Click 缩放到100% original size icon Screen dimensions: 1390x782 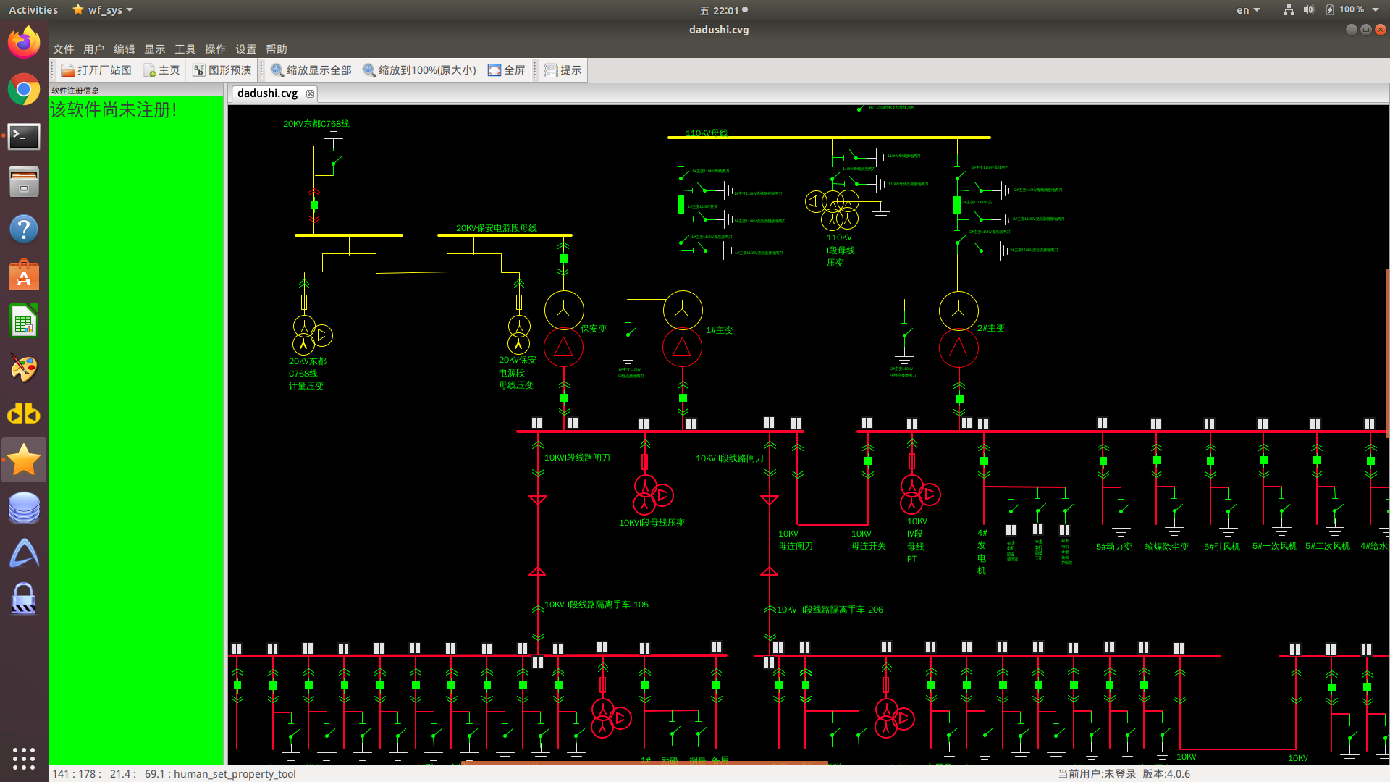click(x=369, y=70)
